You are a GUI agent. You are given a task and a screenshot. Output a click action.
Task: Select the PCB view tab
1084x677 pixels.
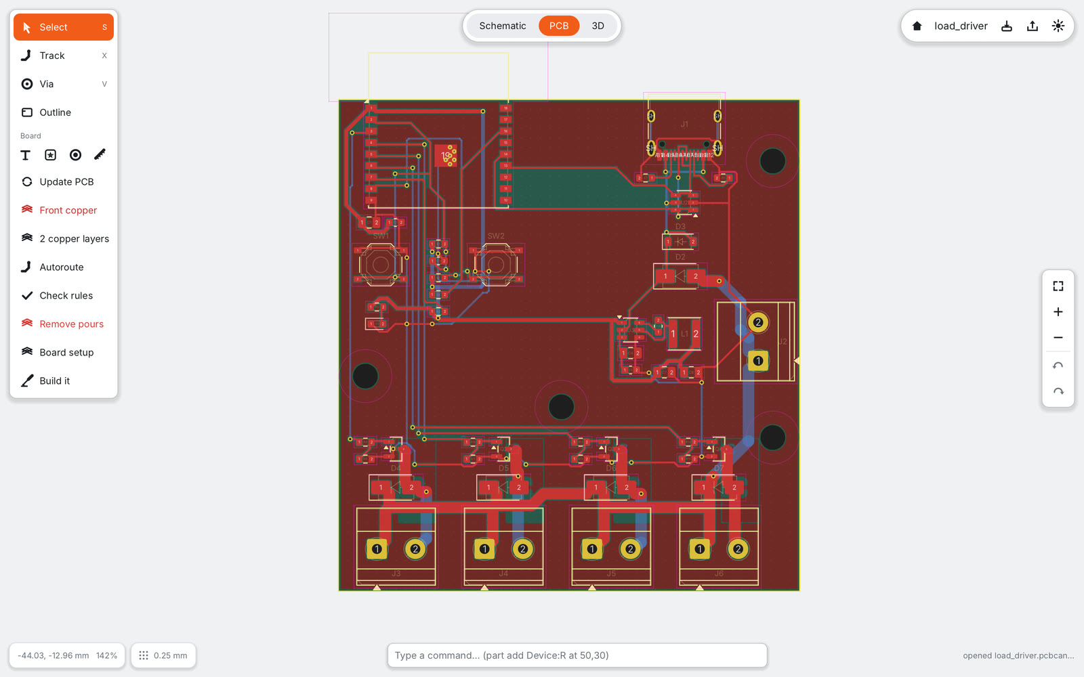[x=559, y=26]
